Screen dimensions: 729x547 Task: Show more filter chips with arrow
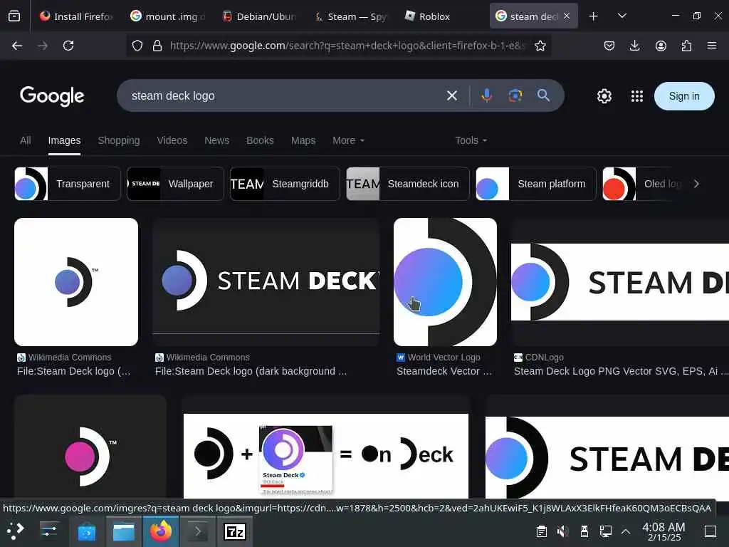click(696, 184)
